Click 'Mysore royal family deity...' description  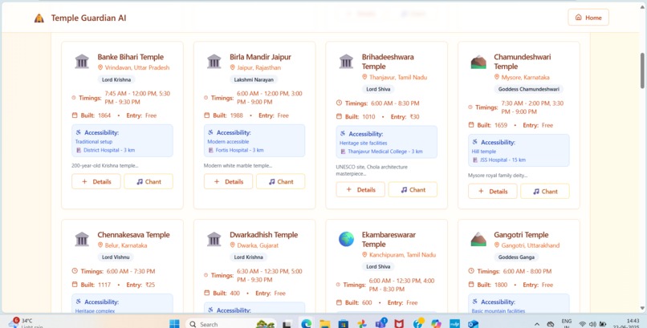click(498, 176)
